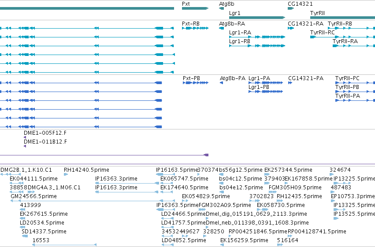Viewport: 375px width, 247px height.
Task: Click the SD14337.5prime EST label
Action: pyautogui.click(x=44, y=232)
